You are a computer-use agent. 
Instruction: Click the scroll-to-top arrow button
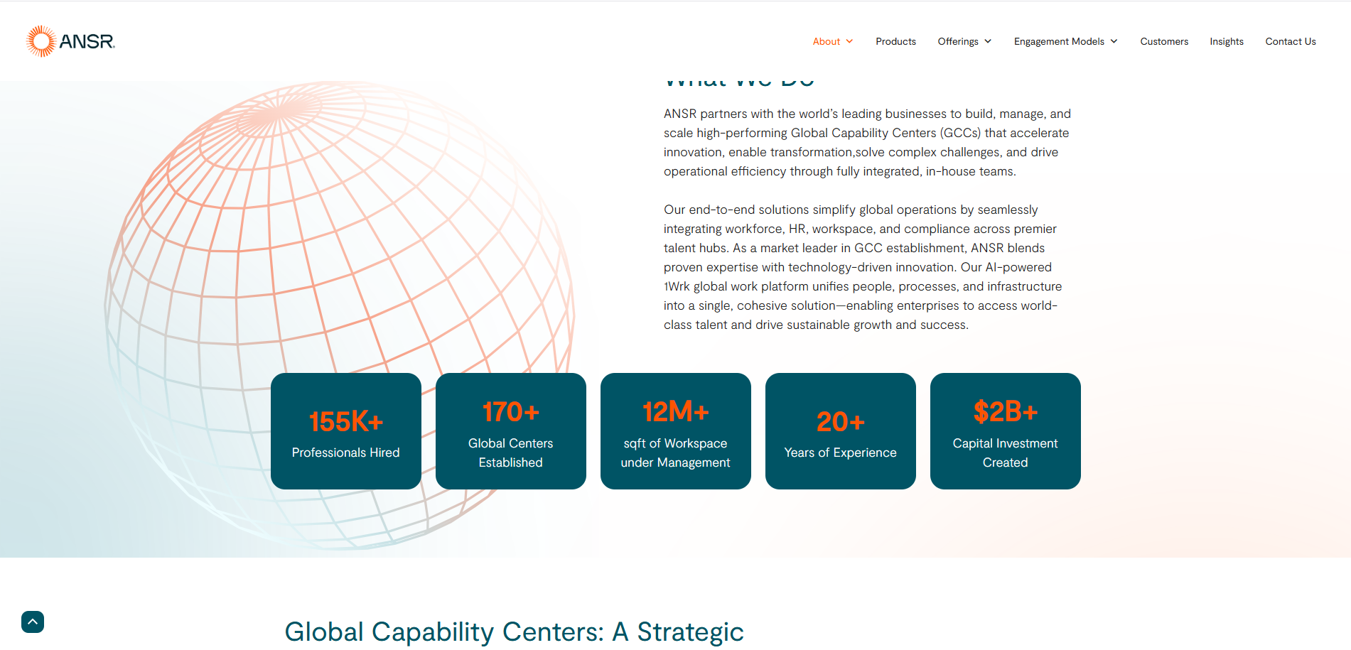point(33,622)
